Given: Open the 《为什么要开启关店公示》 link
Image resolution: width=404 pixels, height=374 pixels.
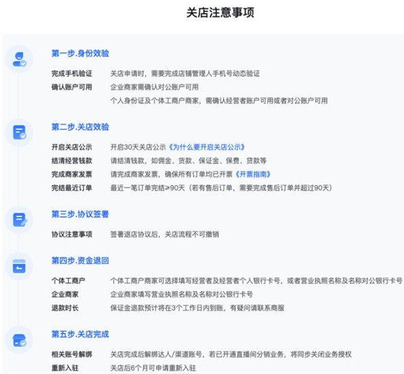Looking at the screenshot, I should pyautogui.click(x=206, y=147).
